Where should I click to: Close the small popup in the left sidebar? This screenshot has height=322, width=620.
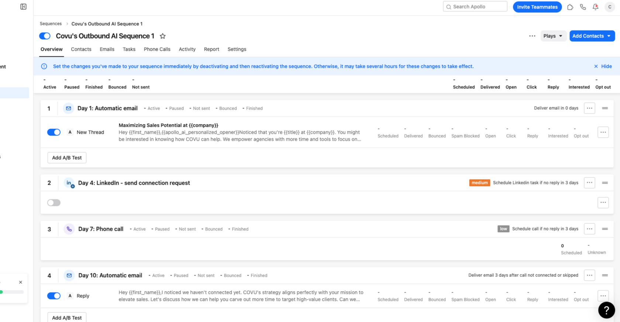(x=21, y=282)
